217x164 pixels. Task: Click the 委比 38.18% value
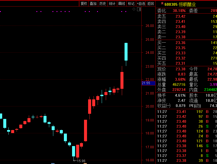coord(179,11)
